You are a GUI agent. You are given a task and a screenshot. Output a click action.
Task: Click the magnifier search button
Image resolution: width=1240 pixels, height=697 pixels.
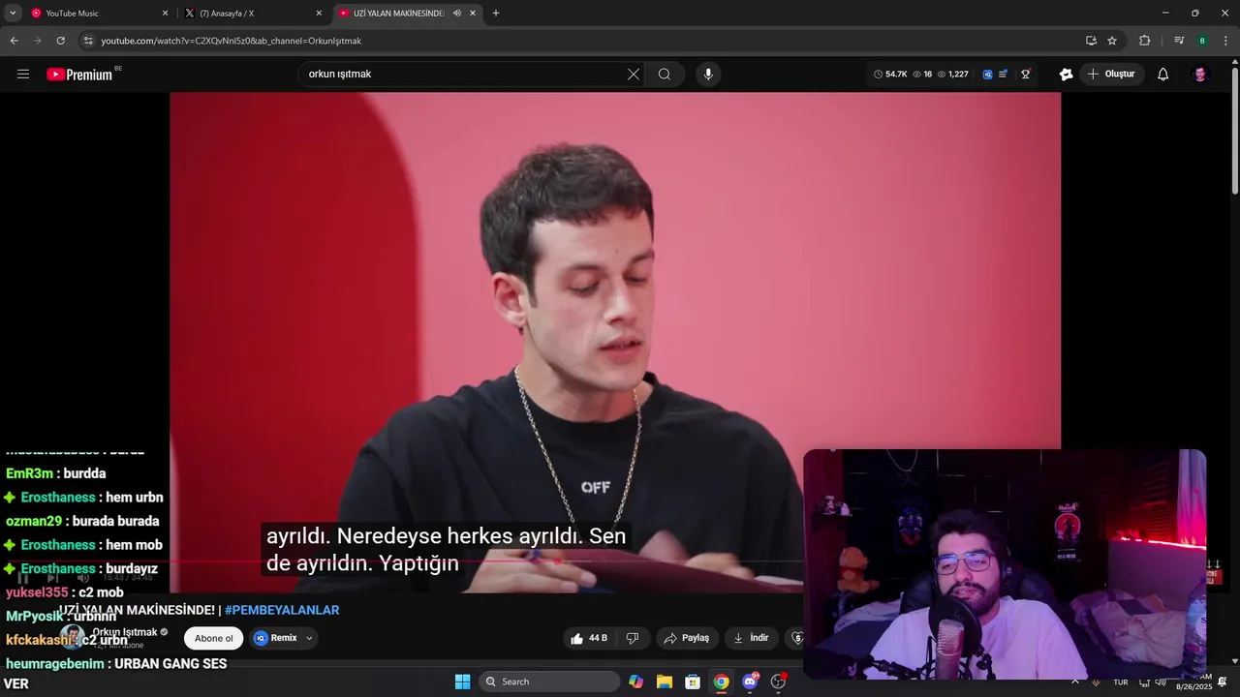click(665, 75)
